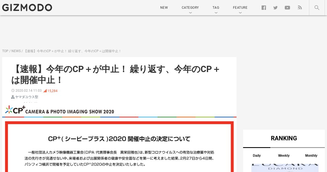Click the date 2020.02.14 11:03
Image resolution: width=327 pixels, height=172 pixels.
pos(29,91)
